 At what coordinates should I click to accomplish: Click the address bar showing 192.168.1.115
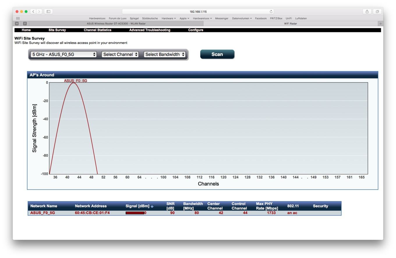point(198,12)
